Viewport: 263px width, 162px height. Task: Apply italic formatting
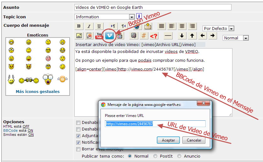pos(89,26)
